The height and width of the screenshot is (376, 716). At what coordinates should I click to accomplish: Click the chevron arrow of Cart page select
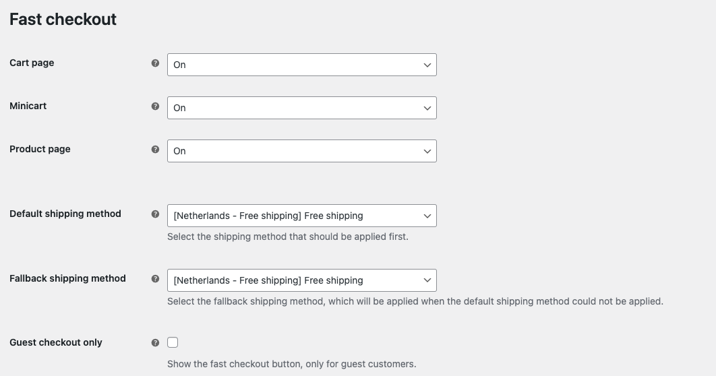pos(427,65)
